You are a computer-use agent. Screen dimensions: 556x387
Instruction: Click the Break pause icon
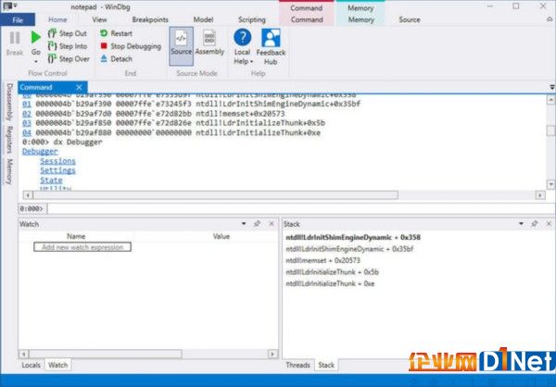(15, 38)
